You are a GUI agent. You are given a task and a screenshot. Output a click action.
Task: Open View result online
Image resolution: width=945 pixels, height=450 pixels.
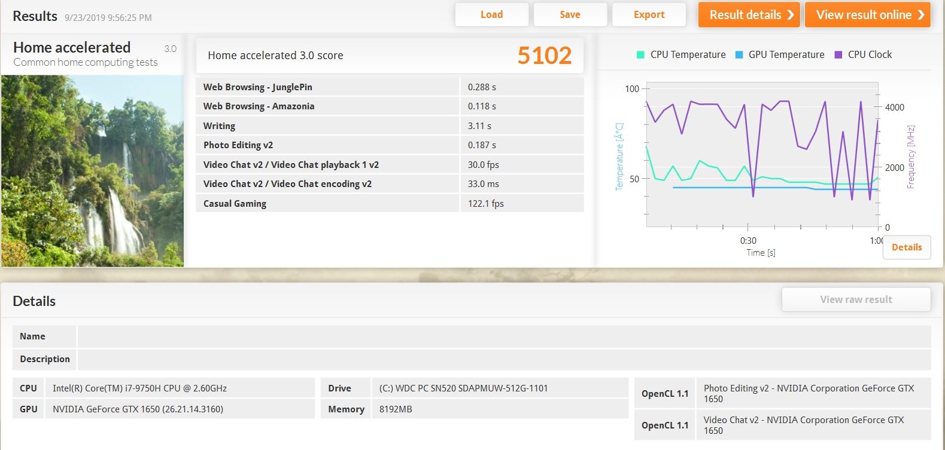point(867,15)
